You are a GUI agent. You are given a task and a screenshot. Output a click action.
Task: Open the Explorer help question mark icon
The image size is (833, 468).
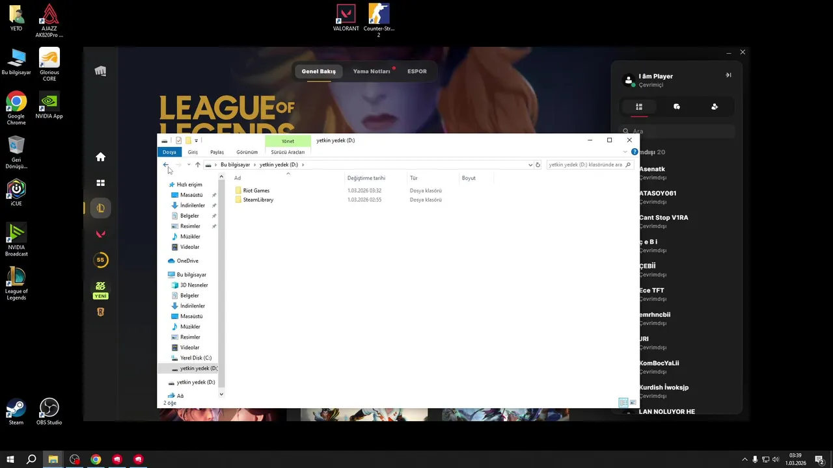coord(635,152)
